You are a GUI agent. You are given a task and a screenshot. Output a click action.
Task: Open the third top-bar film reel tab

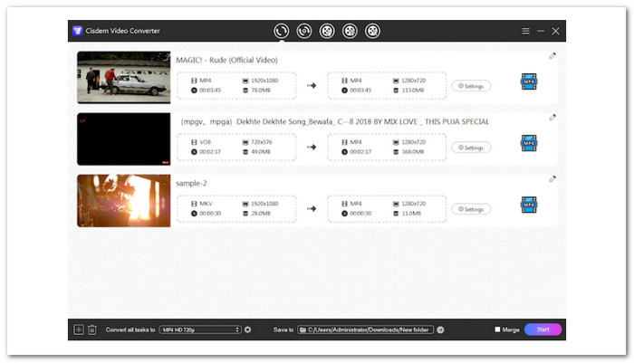click(327, 31)
